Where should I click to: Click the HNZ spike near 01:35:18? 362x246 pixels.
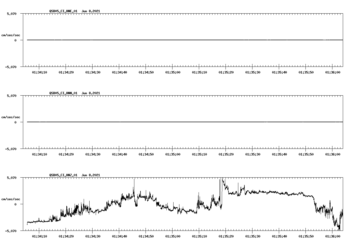tap(221, 193)
